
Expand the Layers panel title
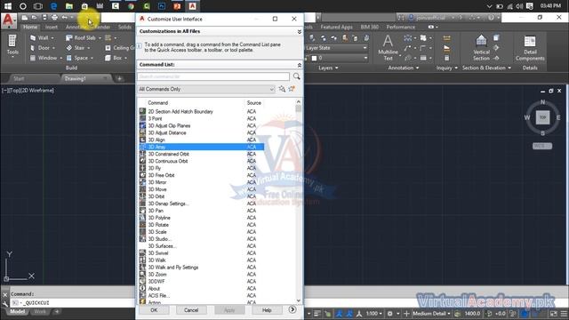coord(328,68)
